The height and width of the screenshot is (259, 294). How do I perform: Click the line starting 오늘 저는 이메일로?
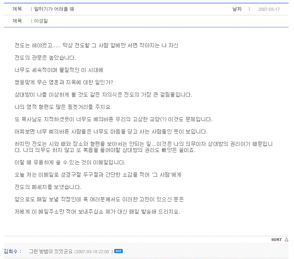click(x=98, y=175)
